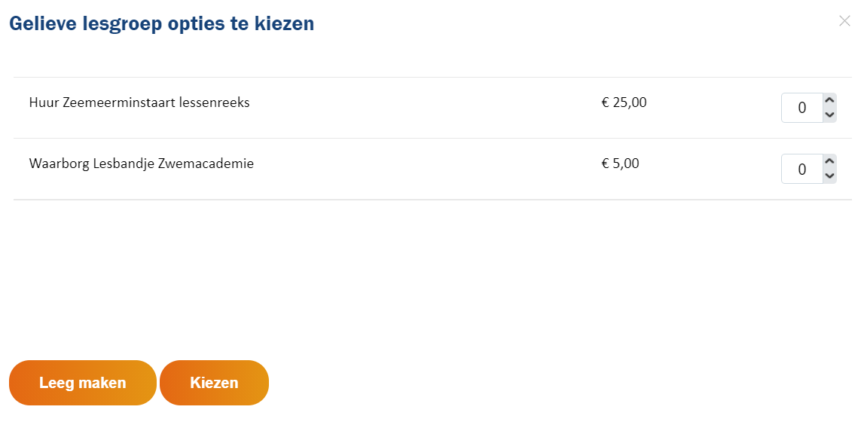Click the word lessenreeks in first row

[215, 102]
